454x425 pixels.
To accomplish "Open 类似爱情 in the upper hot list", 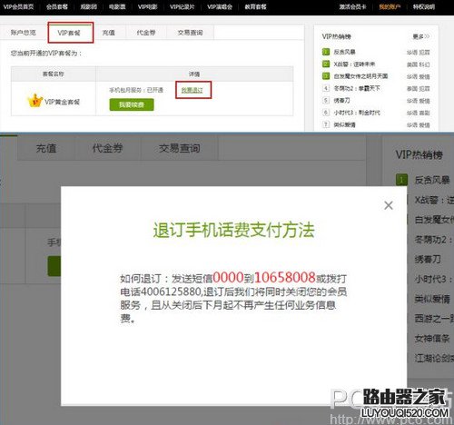I will [345, 124].
